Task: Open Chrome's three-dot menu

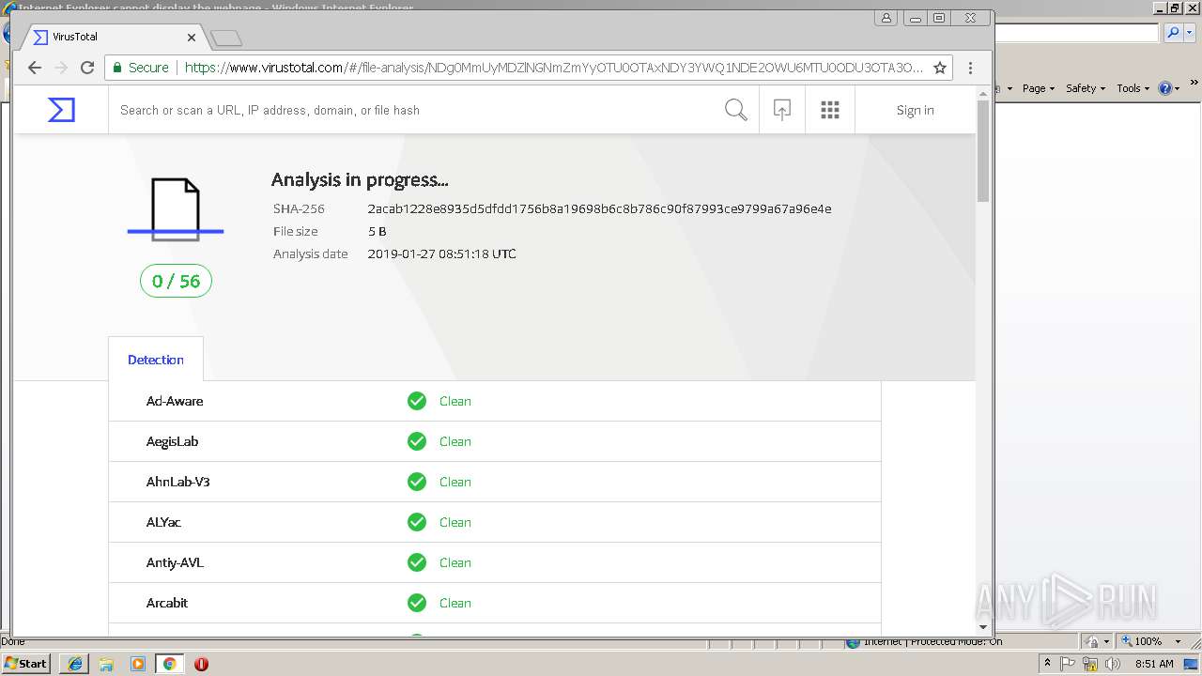Action: (x=971, y=68)
